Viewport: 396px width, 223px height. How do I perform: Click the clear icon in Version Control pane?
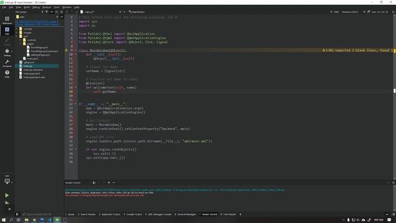point(94,183)
